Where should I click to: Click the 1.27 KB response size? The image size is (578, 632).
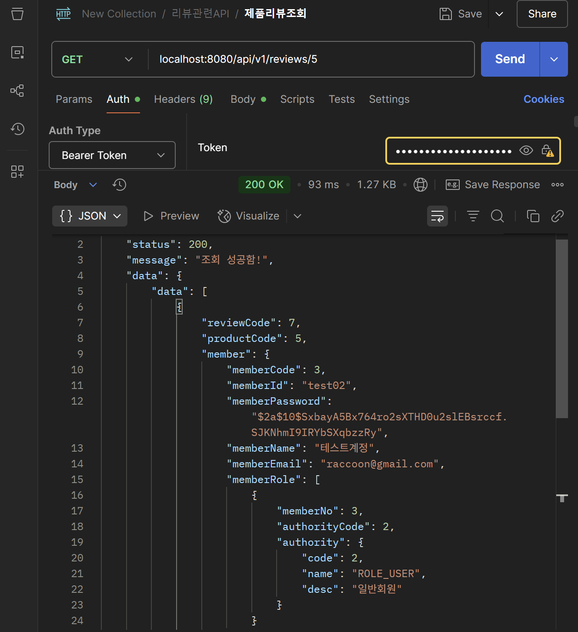point(377,185)
